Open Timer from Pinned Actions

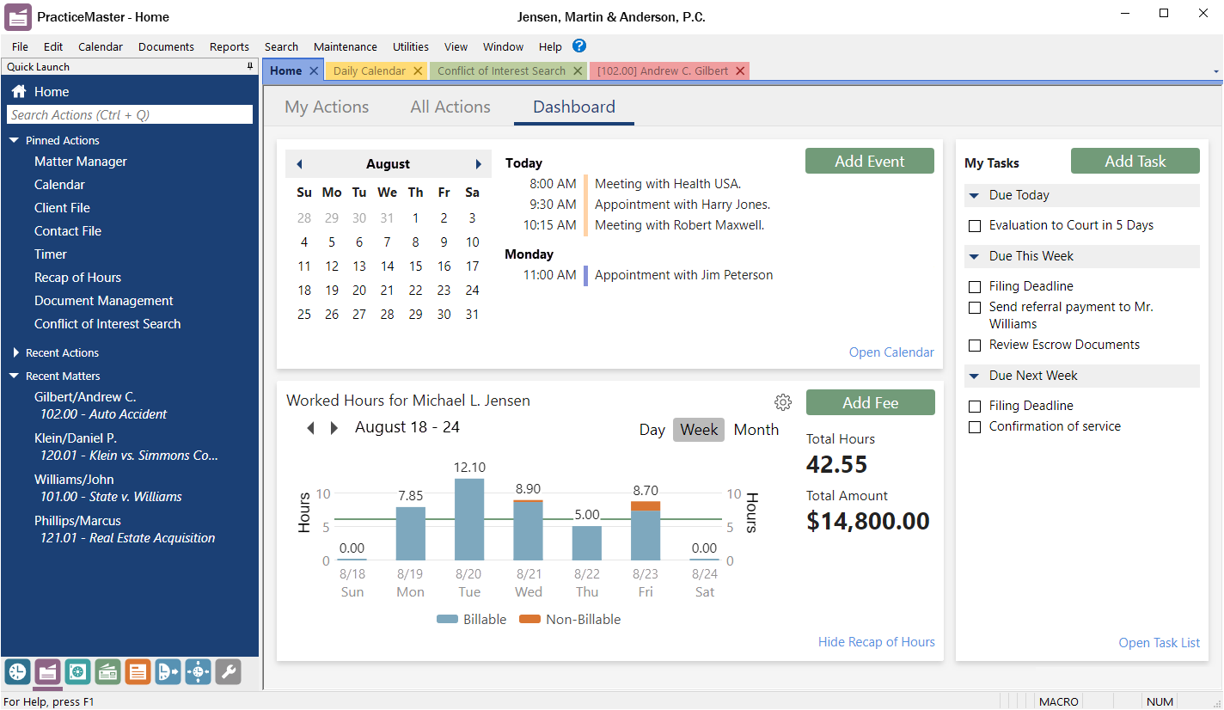pyautogui.click(x=51, y=254)
